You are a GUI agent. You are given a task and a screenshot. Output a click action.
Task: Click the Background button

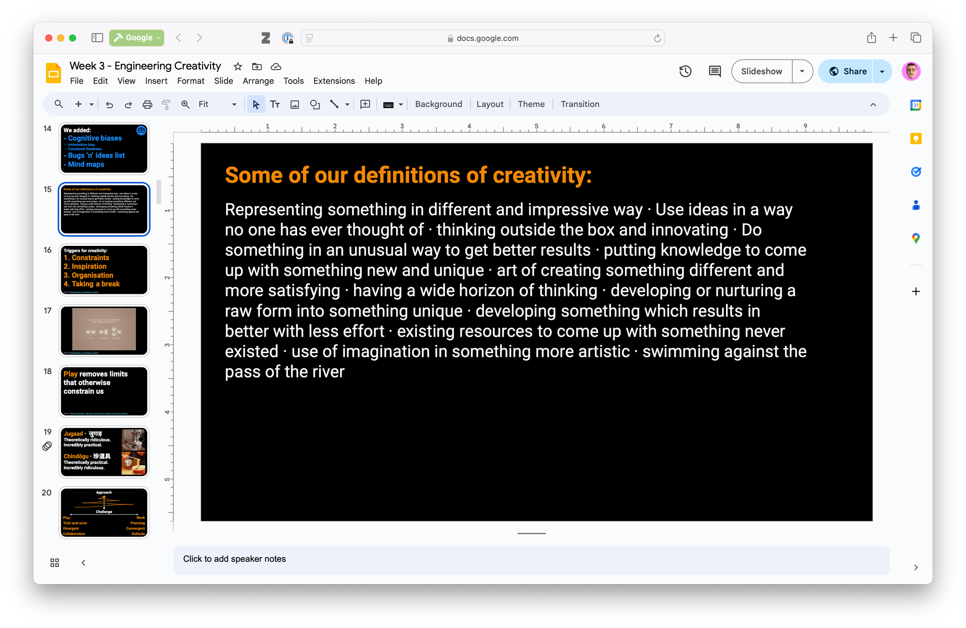click(438, 104)
